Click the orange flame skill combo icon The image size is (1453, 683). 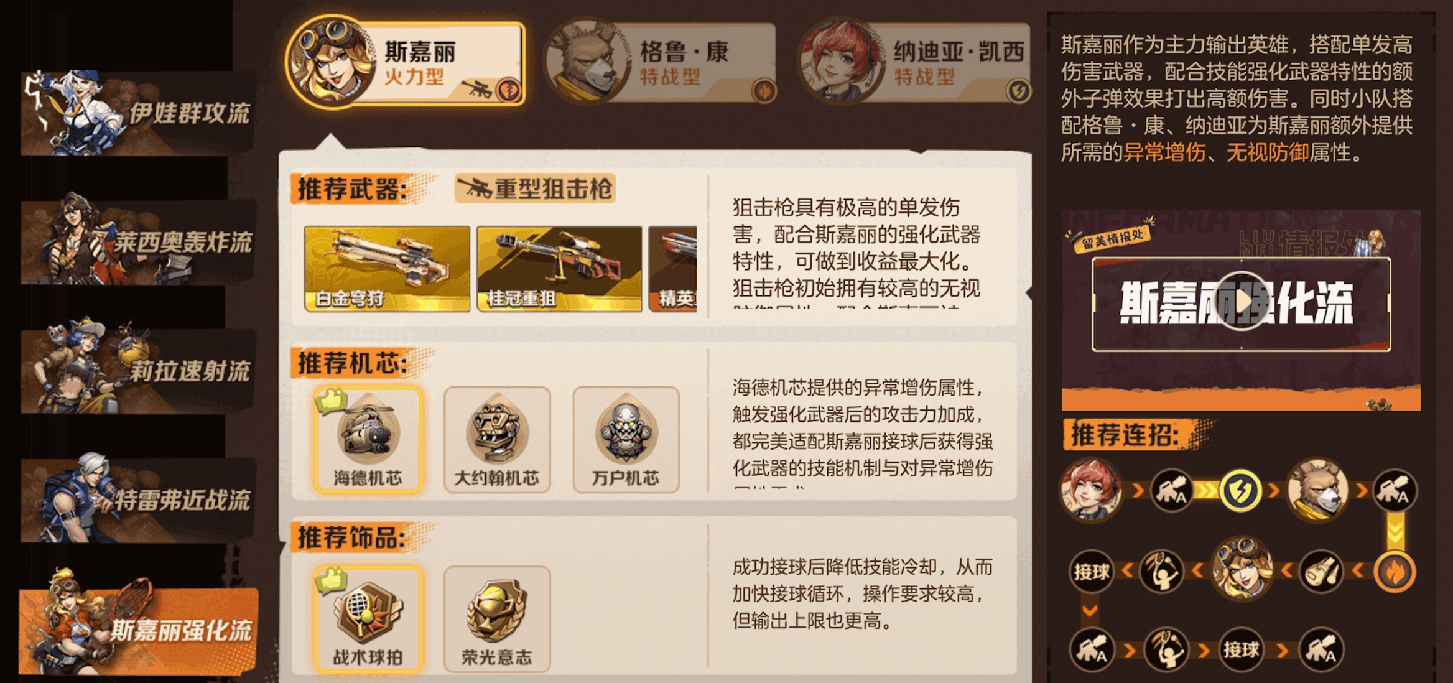point(1395,572)
